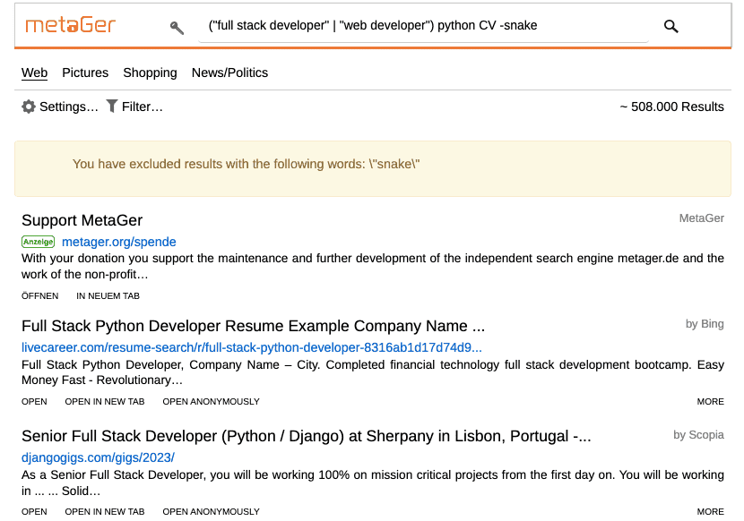Open the Senior Full Stack Developer result
Image resolution: width=744 pixels, height=521 pixels.
coord(306,437)
